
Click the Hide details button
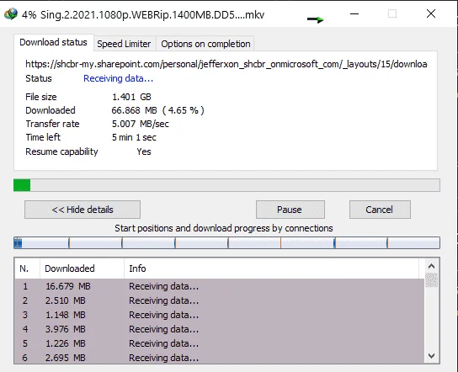[x=83, y=210]
